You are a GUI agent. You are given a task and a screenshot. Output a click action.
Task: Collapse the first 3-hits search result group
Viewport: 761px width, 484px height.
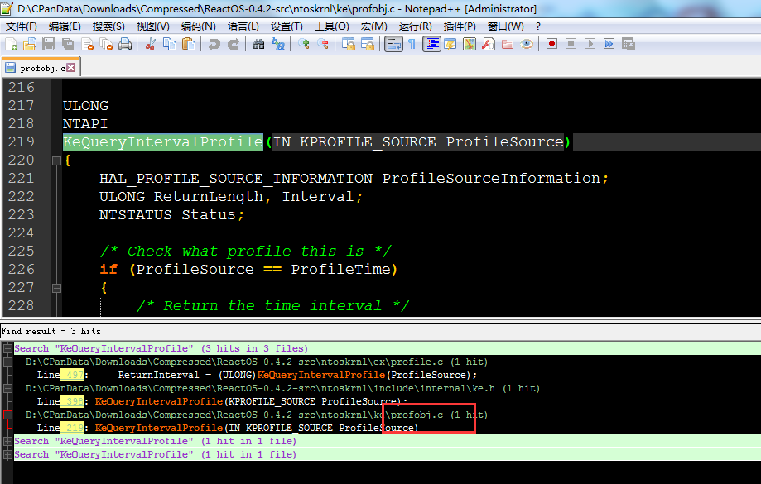[x=8, y=348]
